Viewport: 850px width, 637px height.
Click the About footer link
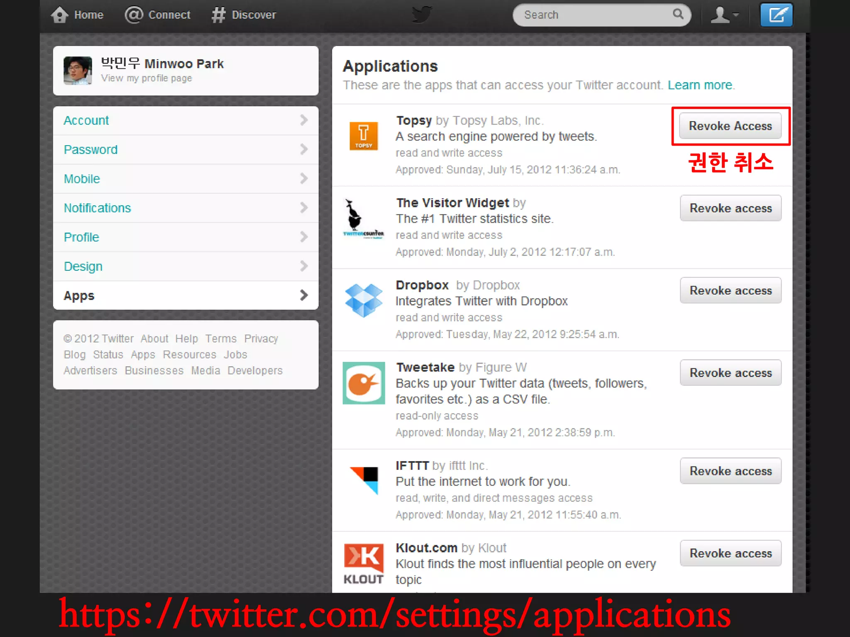point(154,339)
